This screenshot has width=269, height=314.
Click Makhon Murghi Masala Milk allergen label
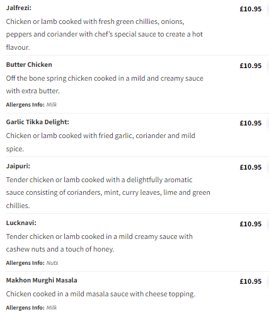(x=52, y=308)
